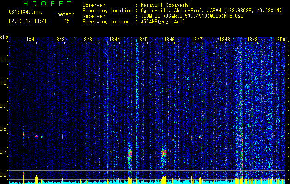290x184 pixels.
Task: Click the Observer label
Action: coord(94,5)
